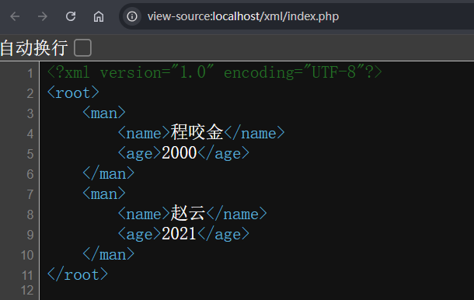Click the name value 赵云
Screen dimensions: 474x300
click(x=188, y=213)
